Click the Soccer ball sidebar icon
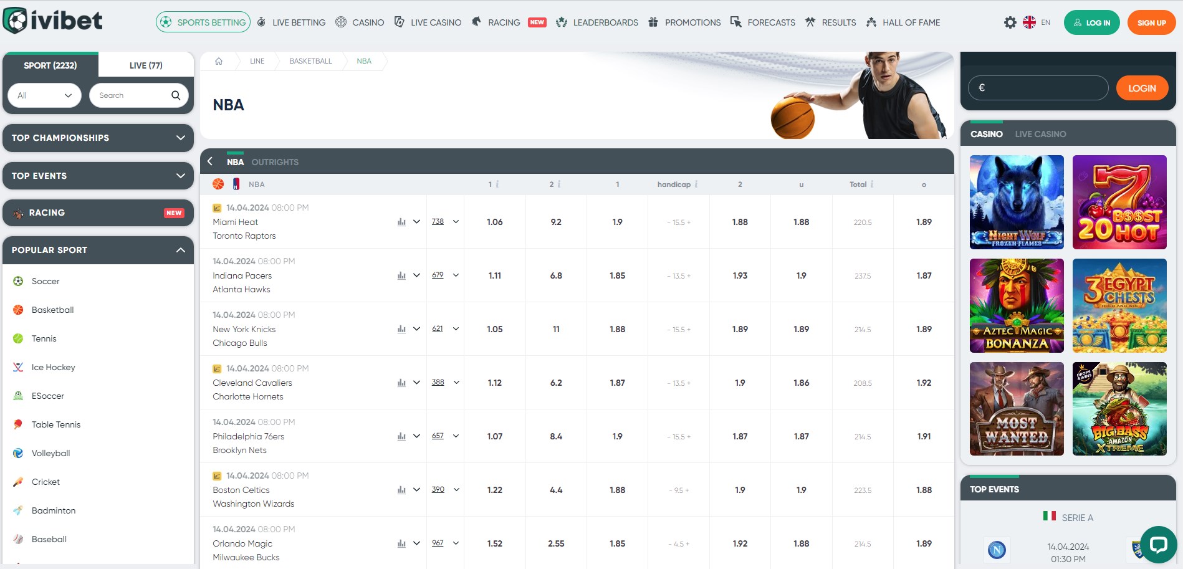This screenshot has height=569, width=1183. tap(18, 281)
